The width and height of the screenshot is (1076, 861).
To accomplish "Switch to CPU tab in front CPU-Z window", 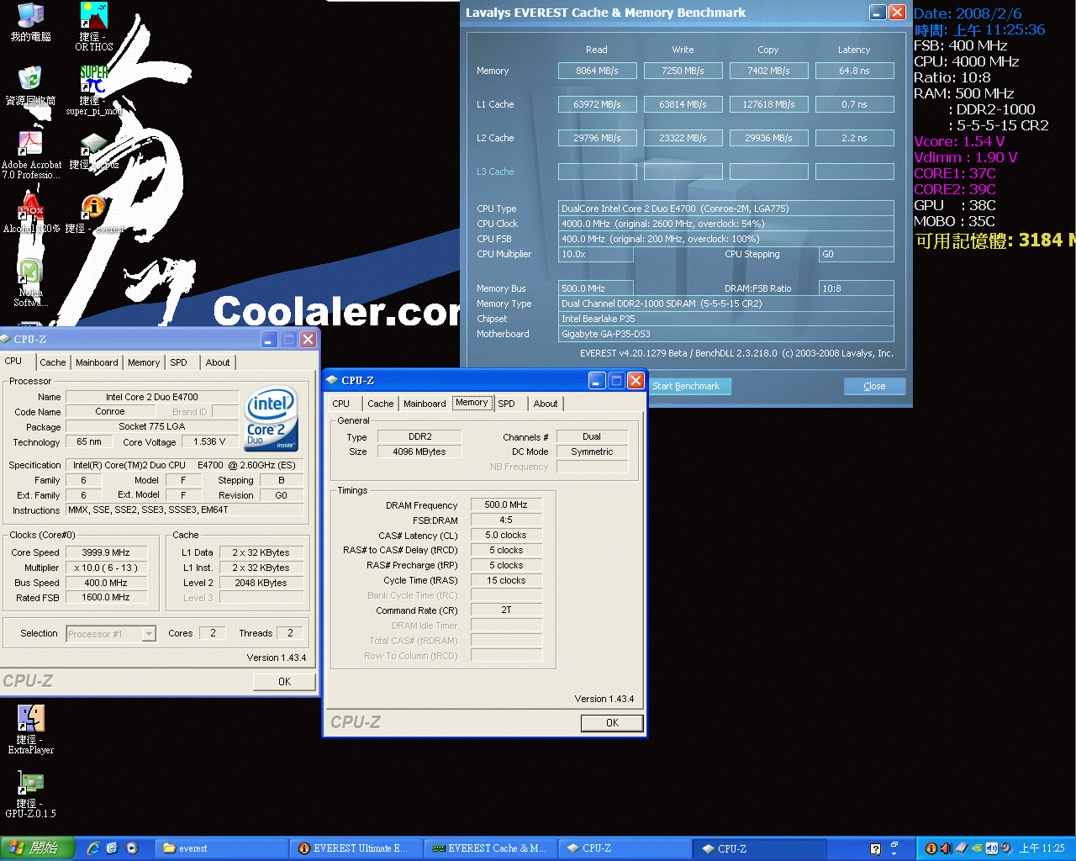I will click(340, 404).
